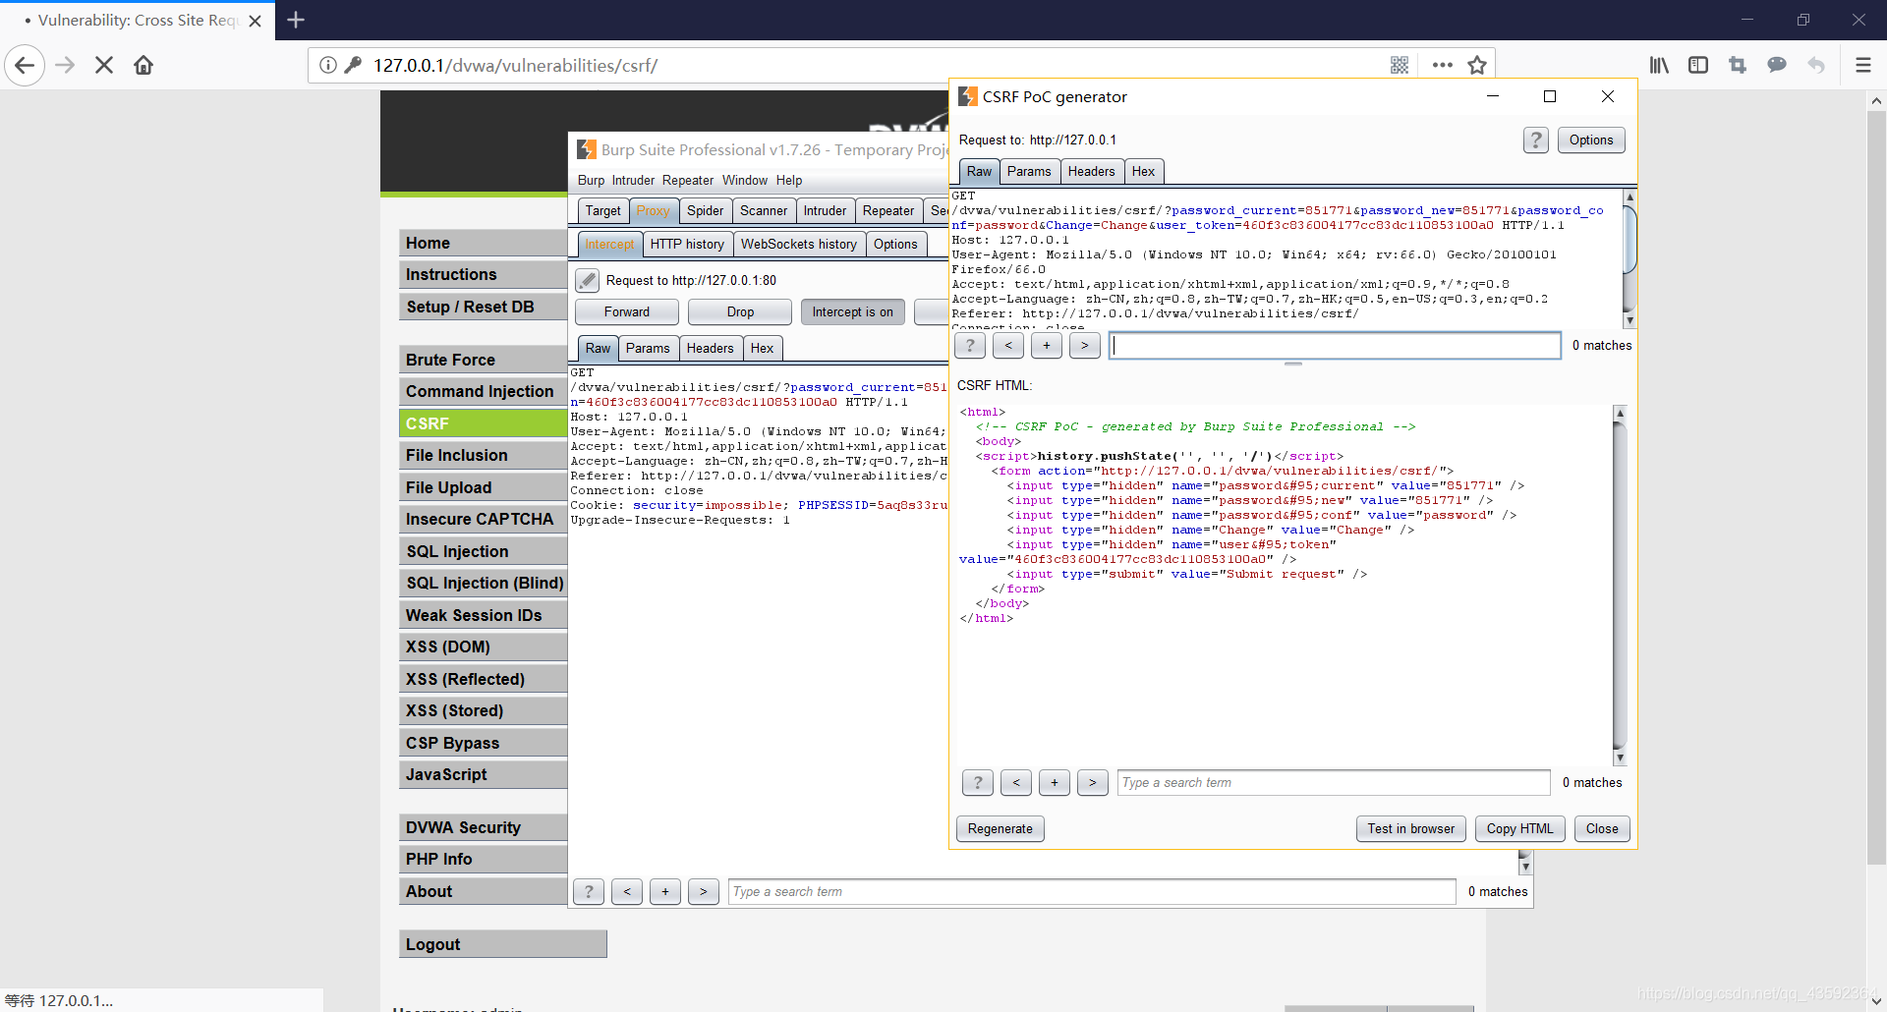This screenshot has width=1887, height=1012.
Task: Open the screenshot crop tool icon
Action: click(x=1738, y=66)
